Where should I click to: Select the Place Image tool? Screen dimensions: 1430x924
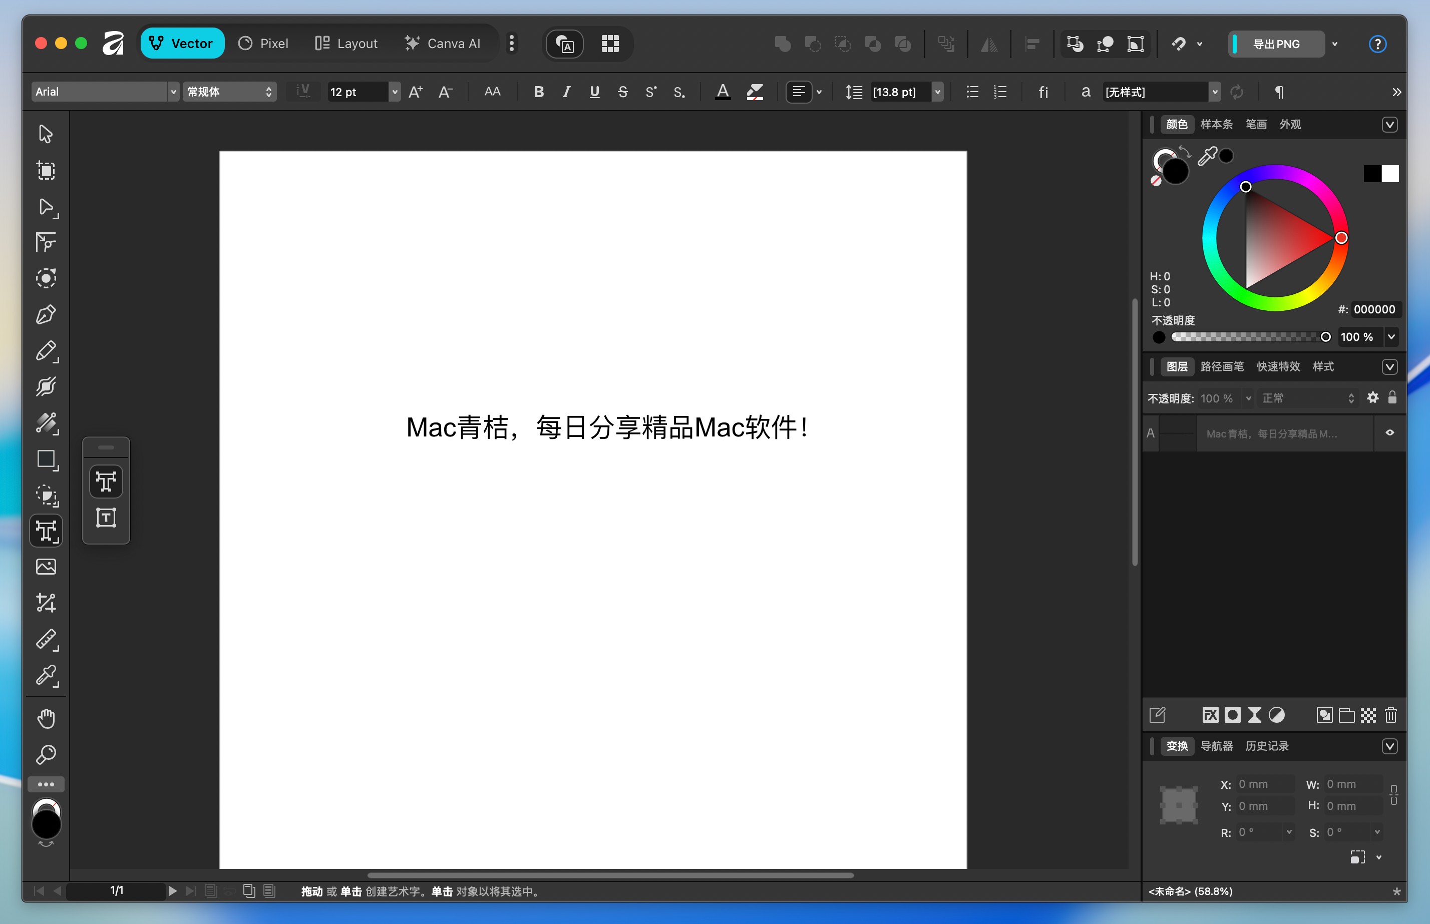click(x=46, y=567)
